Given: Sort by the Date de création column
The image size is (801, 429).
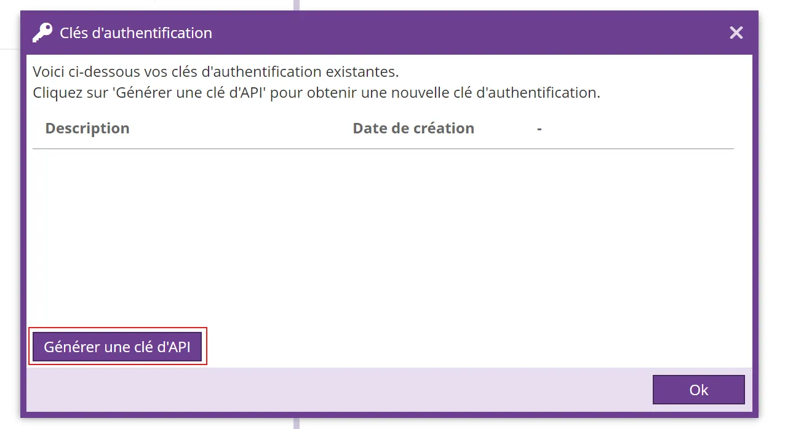Looking at the screenshot, I should point(413,128).
